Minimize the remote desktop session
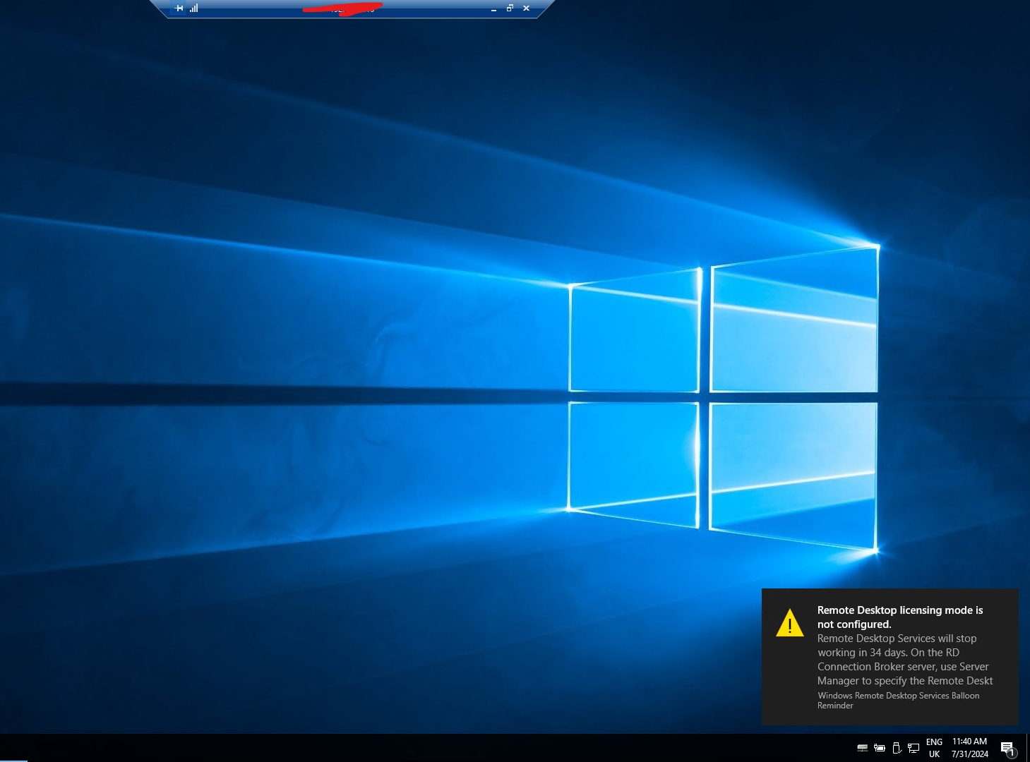 click(x=493, y=8)
